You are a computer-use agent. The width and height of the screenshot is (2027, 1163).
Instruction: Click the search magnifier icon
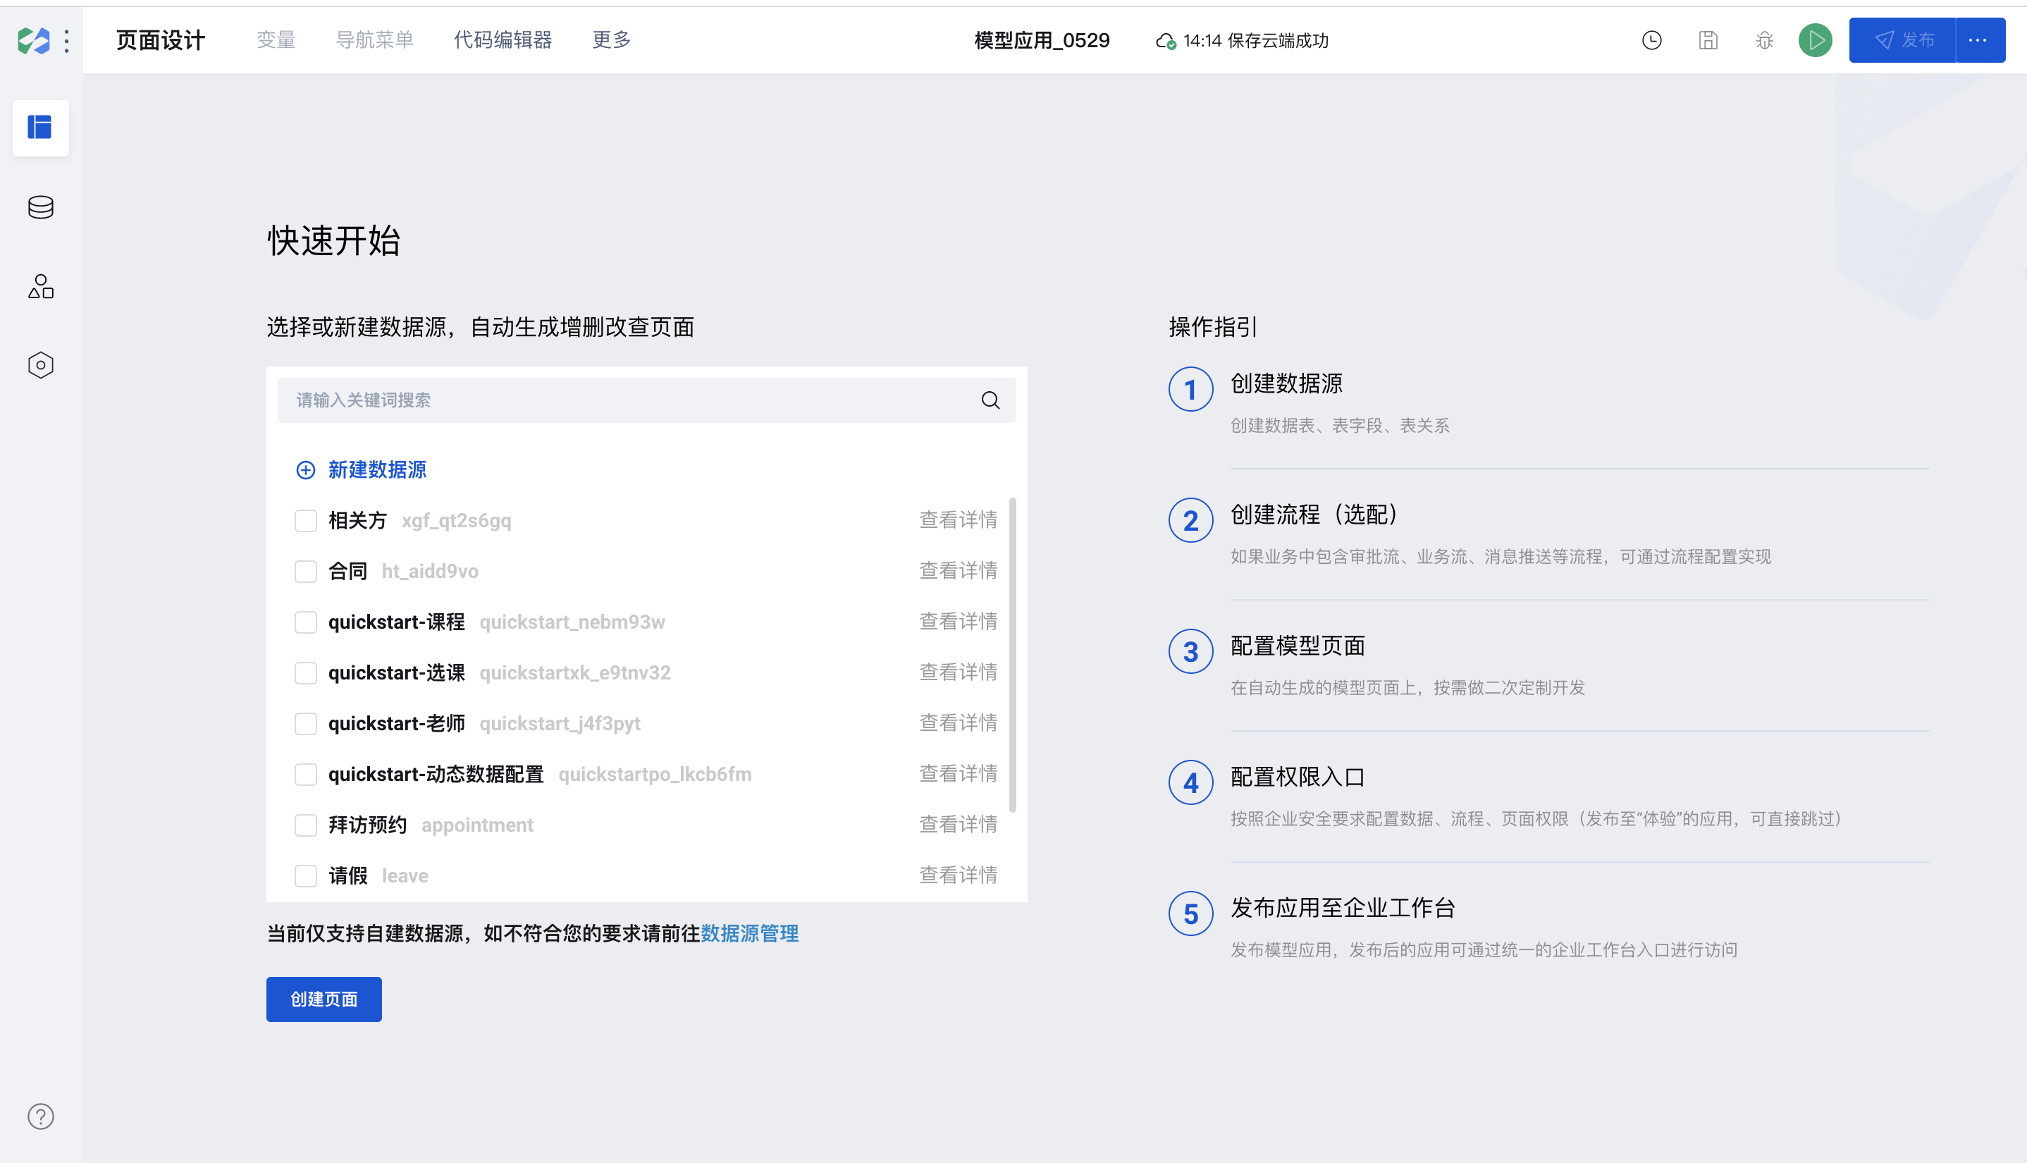tap(990, 400)
